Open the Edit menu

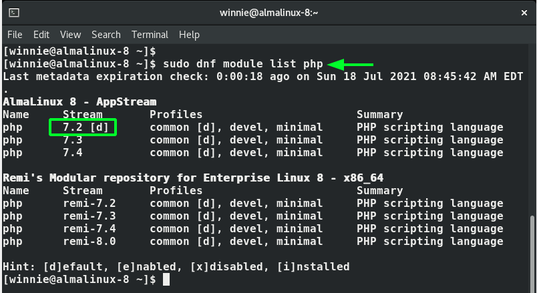click(41, 35)
